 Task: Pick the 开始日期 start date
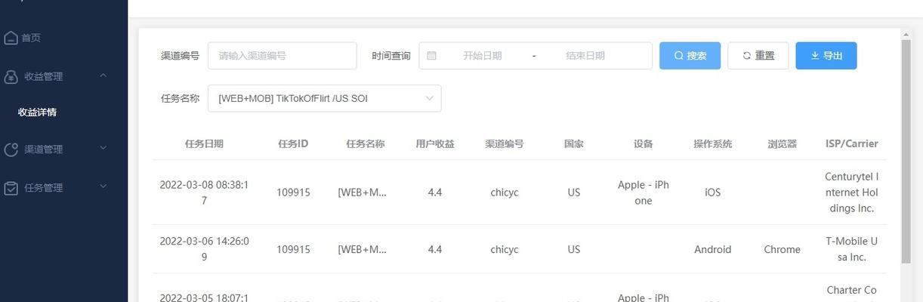tap(483, 56)
